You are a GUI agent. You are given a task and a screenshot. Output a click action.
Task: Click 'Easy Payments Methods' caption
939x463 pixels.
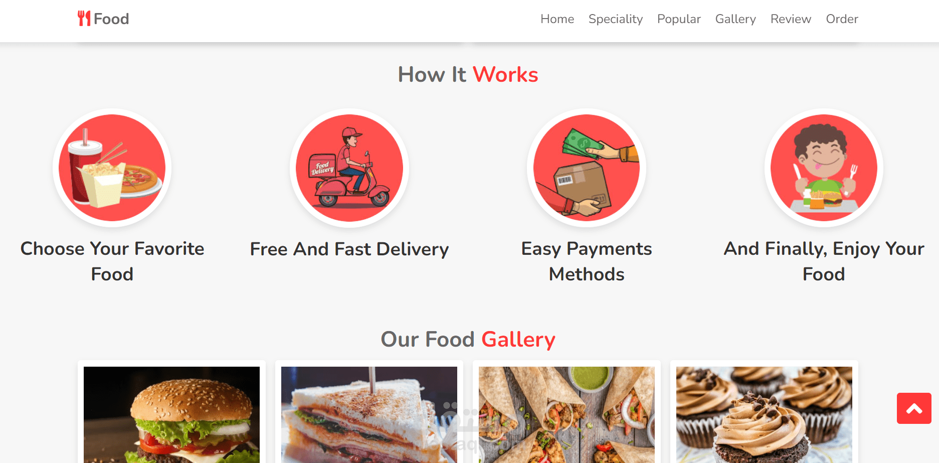coord(587,261)
